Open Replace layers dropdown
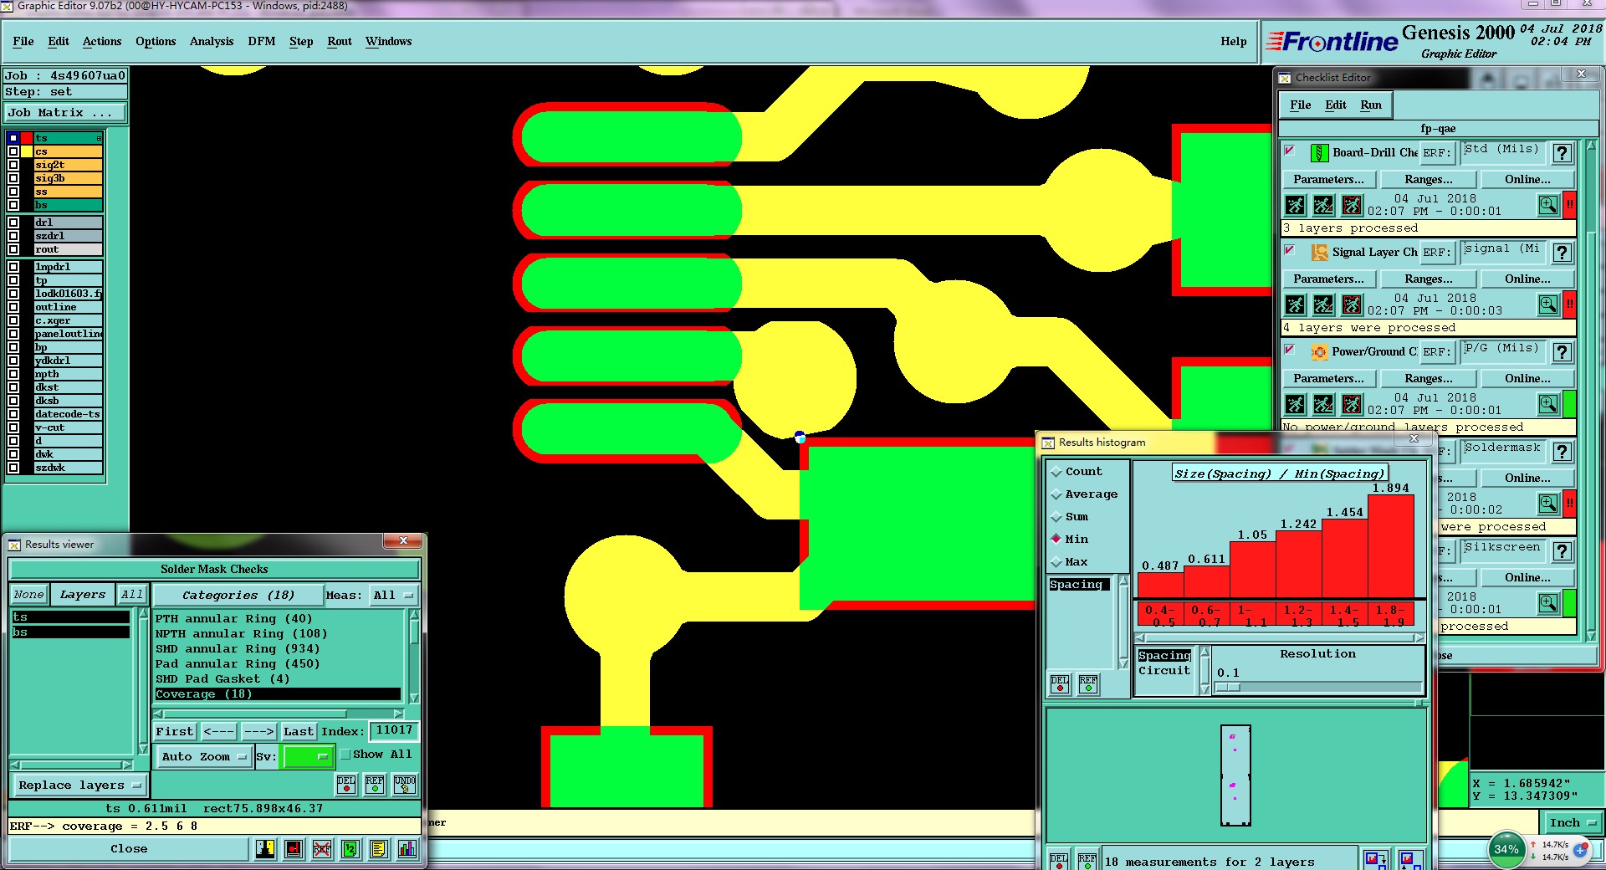 [79, 785]
